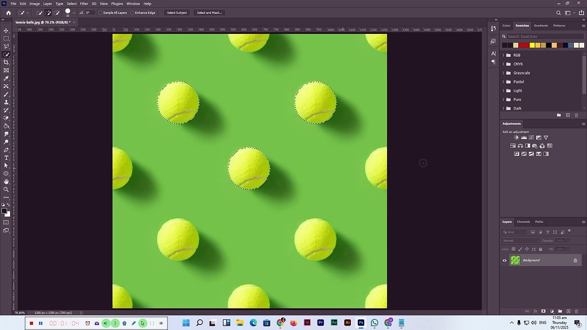Image resolution: width=587 pixels, height=330 pixels.
Task: Switch to the Paths tab
Action: 539,222
